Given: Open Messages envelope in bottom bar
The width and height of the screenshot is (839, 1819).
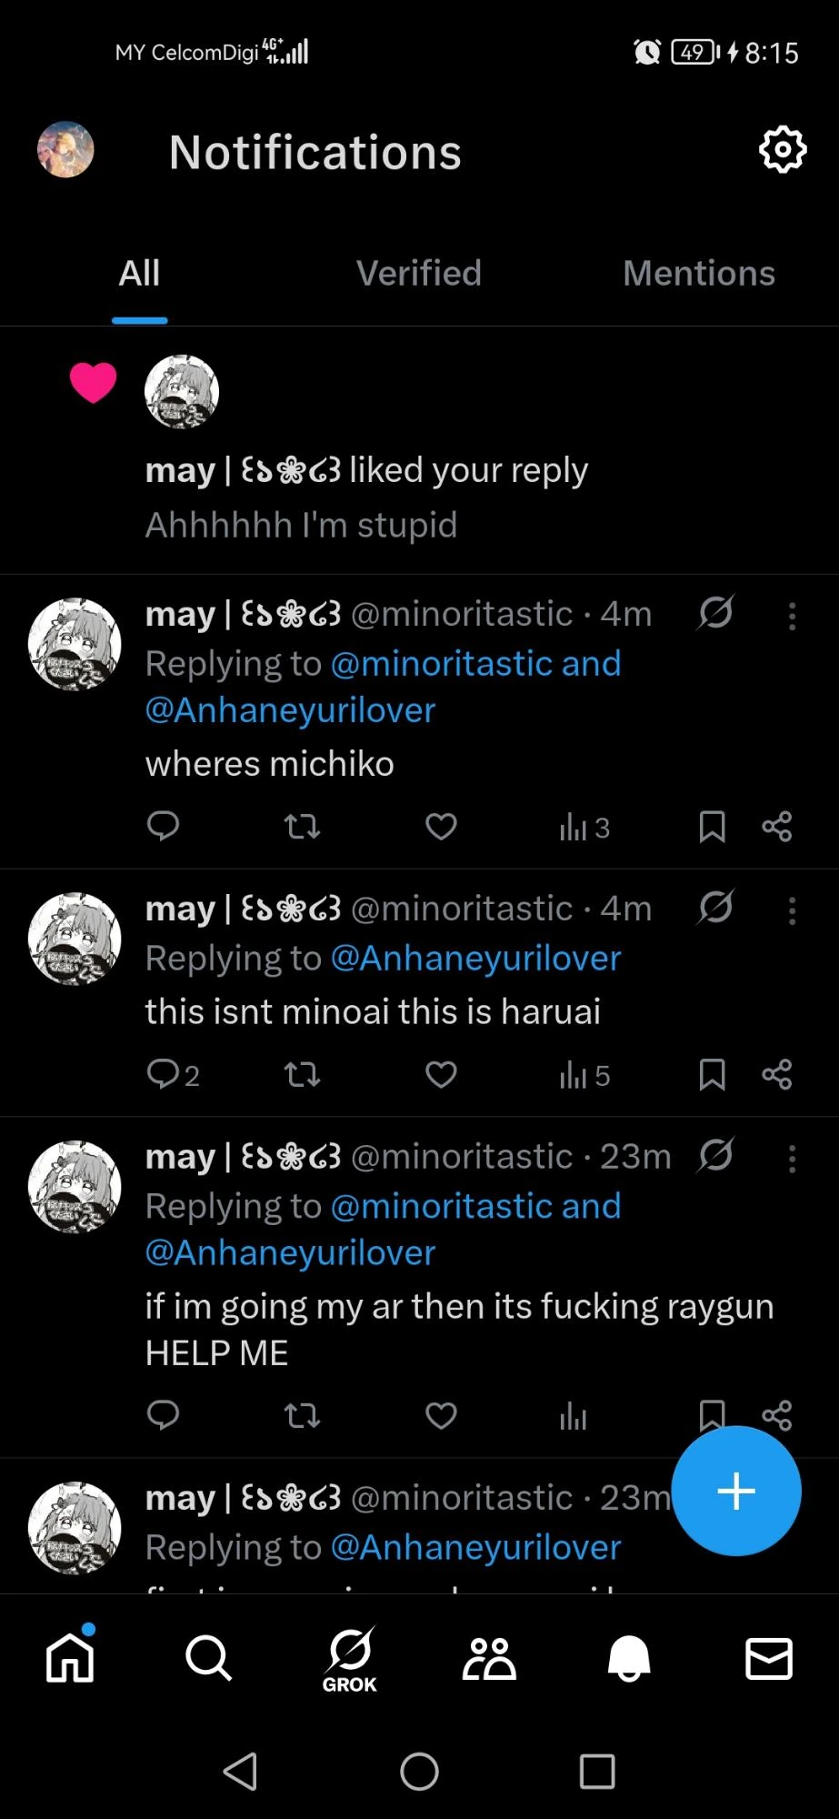Looking at the screenshot, I should coord(768,1658).
